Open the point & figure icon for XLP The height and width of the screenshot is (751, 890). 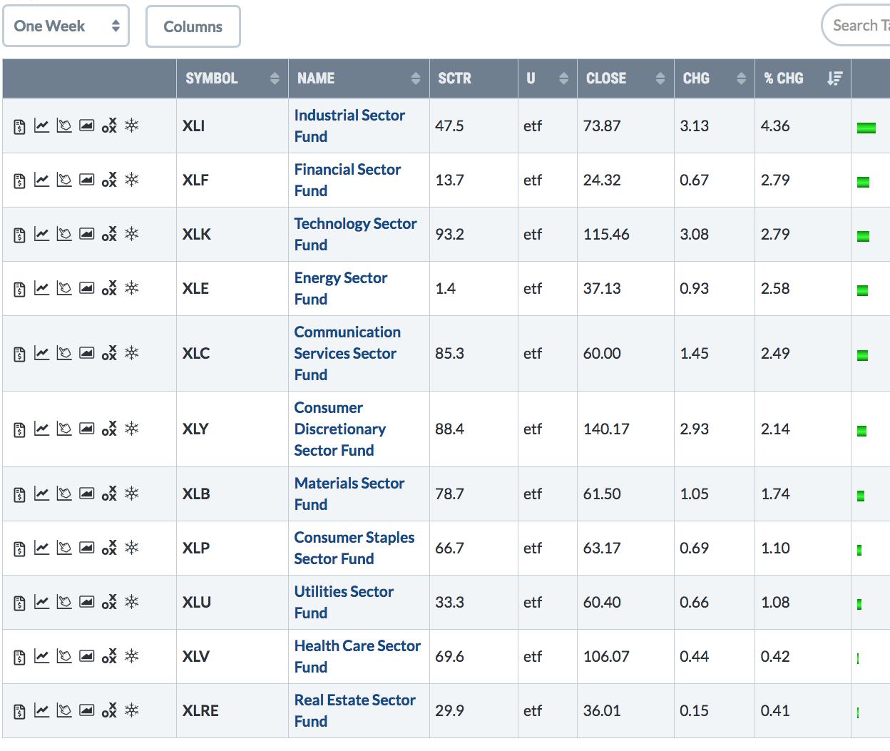(x=109, y=548)
